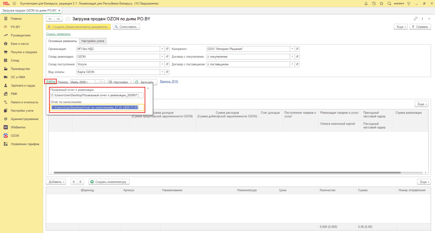Open Еще menu above the main table

pyautogui.click(x=422, y=104)
